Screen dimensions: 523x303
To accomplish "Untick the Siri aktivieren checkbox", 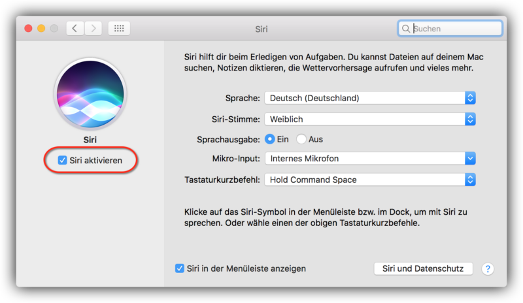I will tap(62, 161).
